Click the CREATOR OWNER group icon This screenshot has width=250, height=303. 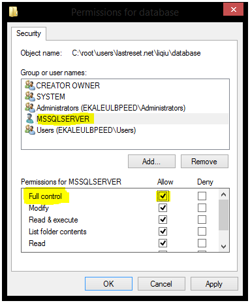click(29, 85)
